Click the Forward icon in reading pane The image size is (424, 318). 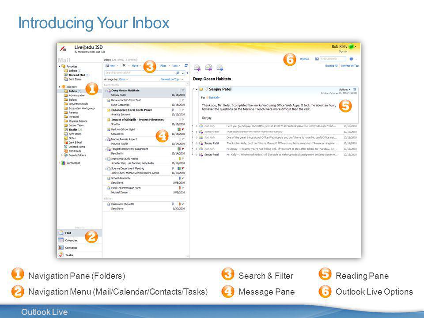click(x=220, y=68)
